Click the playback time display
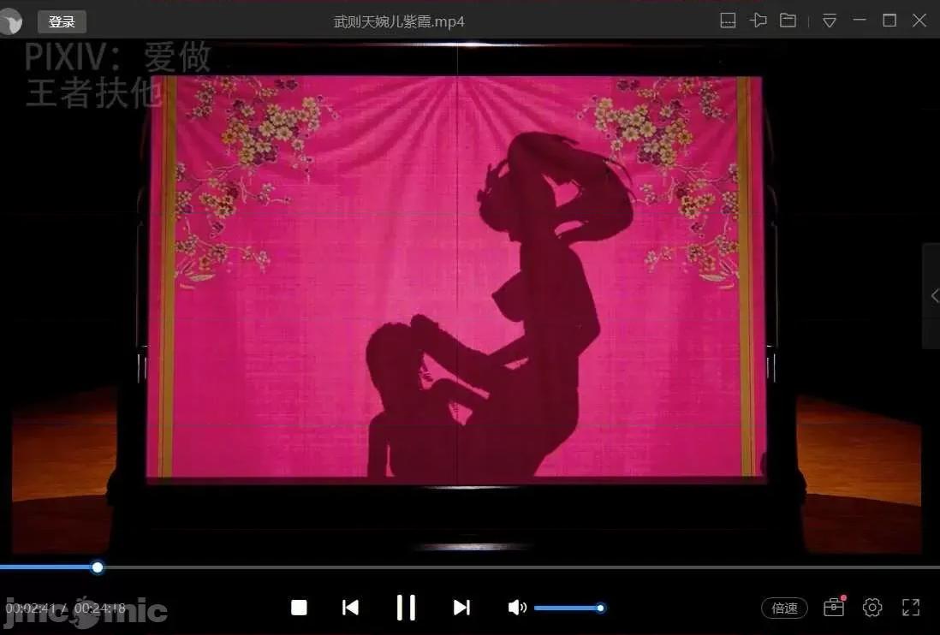 (x=66, y=608)
